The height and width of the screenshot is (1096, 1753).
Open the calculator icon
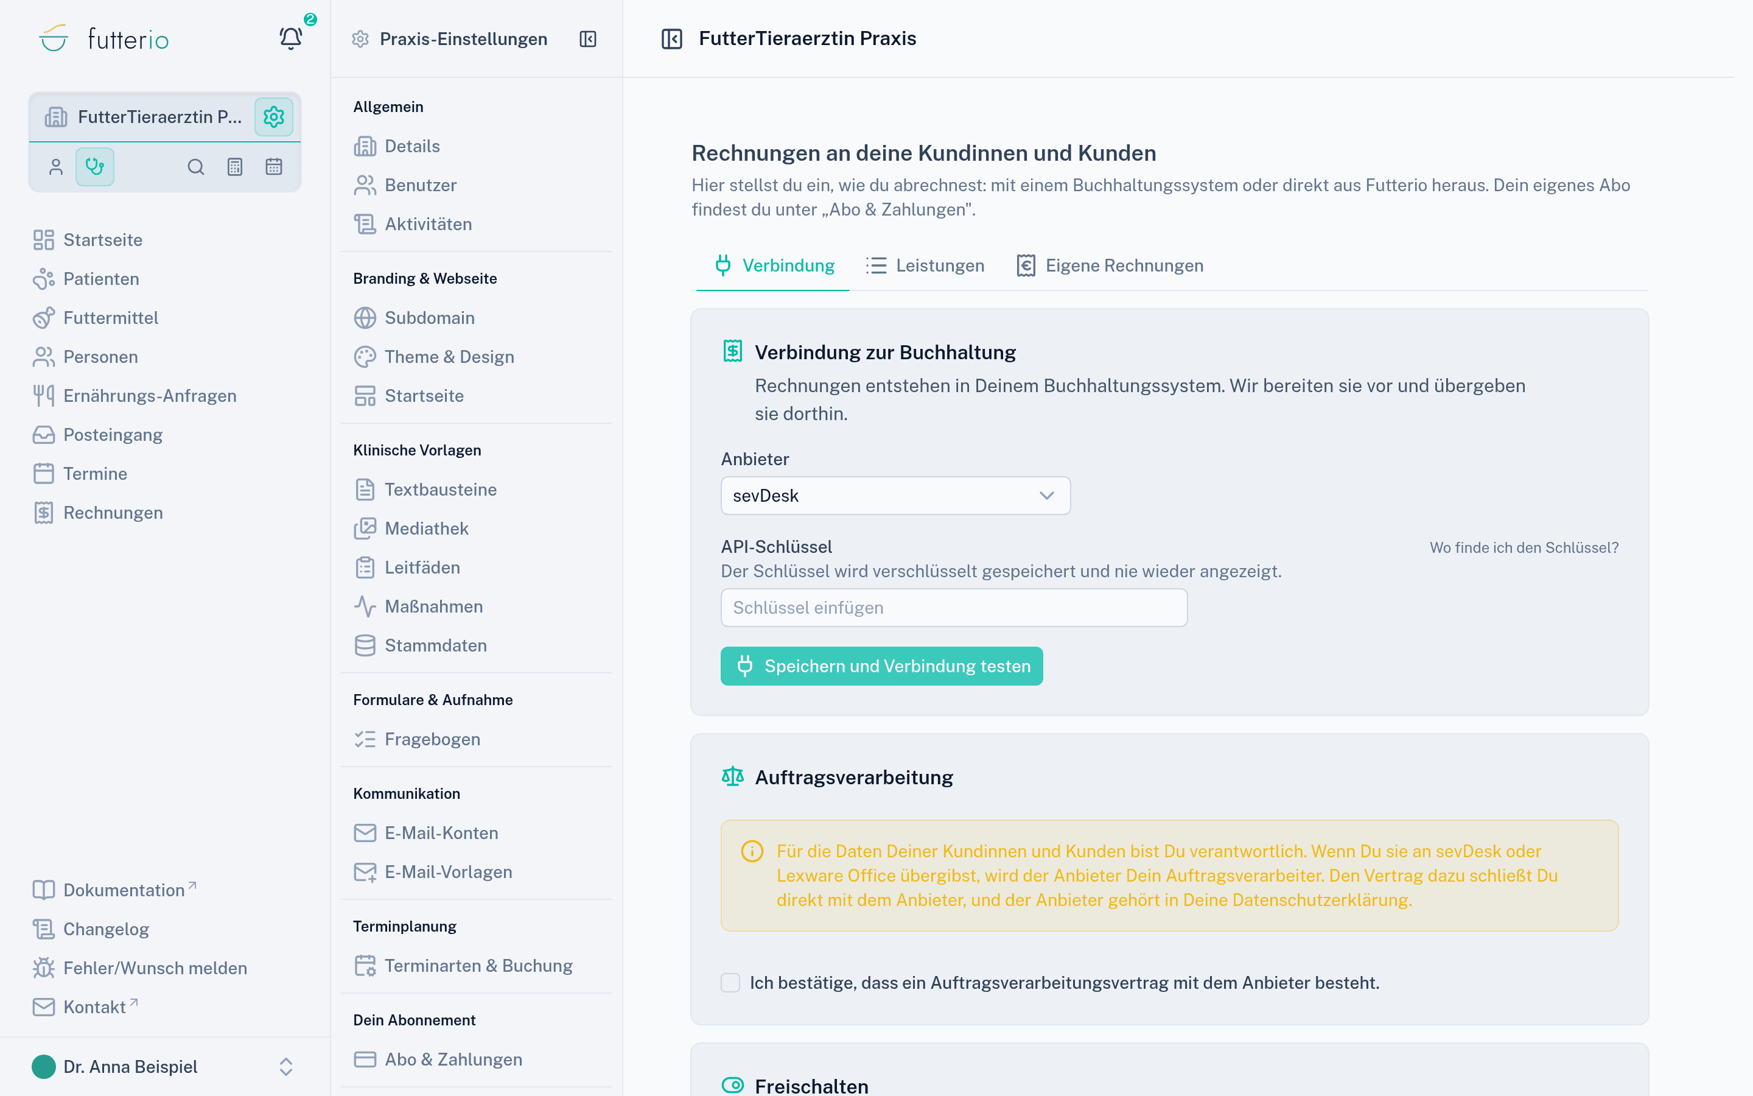tap(235, 167)
